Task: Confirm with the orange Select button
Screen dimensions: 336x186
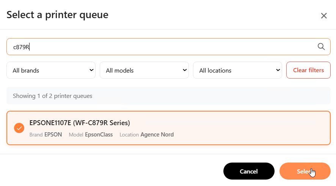Action: 305,171
